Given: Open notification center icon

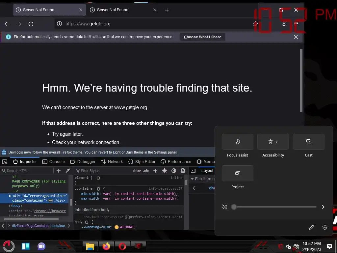Looking at the screenshot, I should (329, 246).
